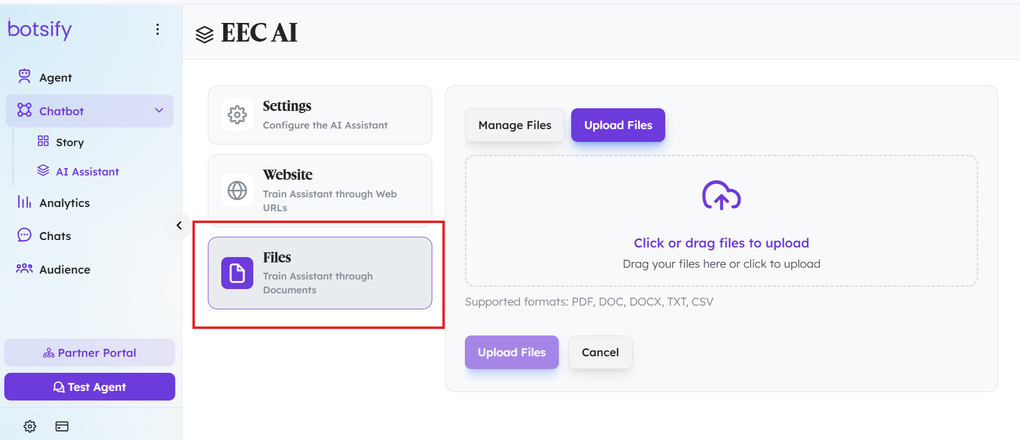Collapse the Chatbot menu chevron
Screen dimensions: 1020x440
[159, 110]
